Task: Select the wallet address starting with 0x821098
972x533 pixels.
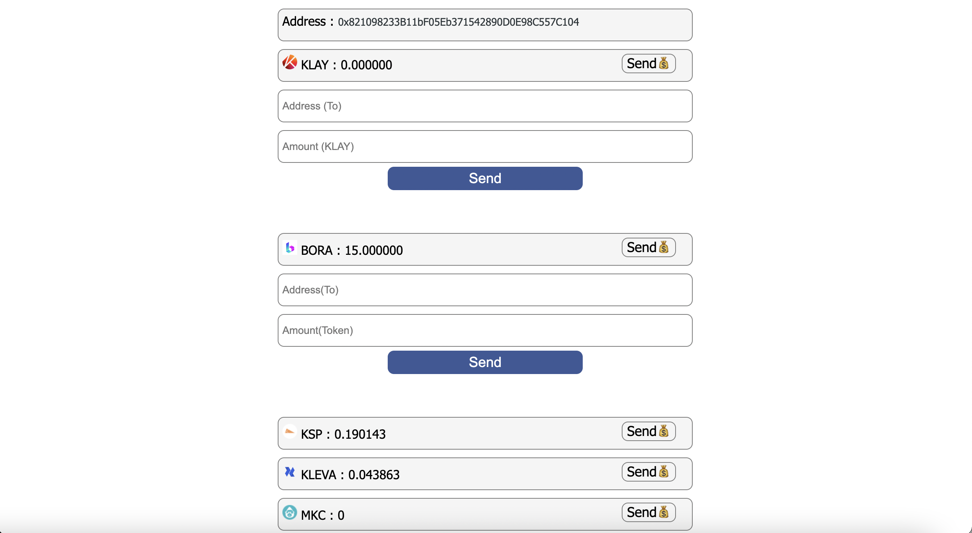Action: coord(458,22)
